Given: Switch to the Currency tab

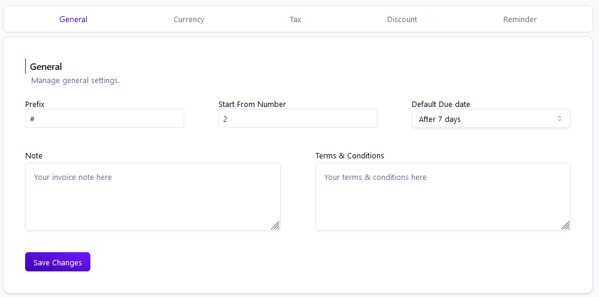Looking at the screenshot, I should [x=188, y=20].
